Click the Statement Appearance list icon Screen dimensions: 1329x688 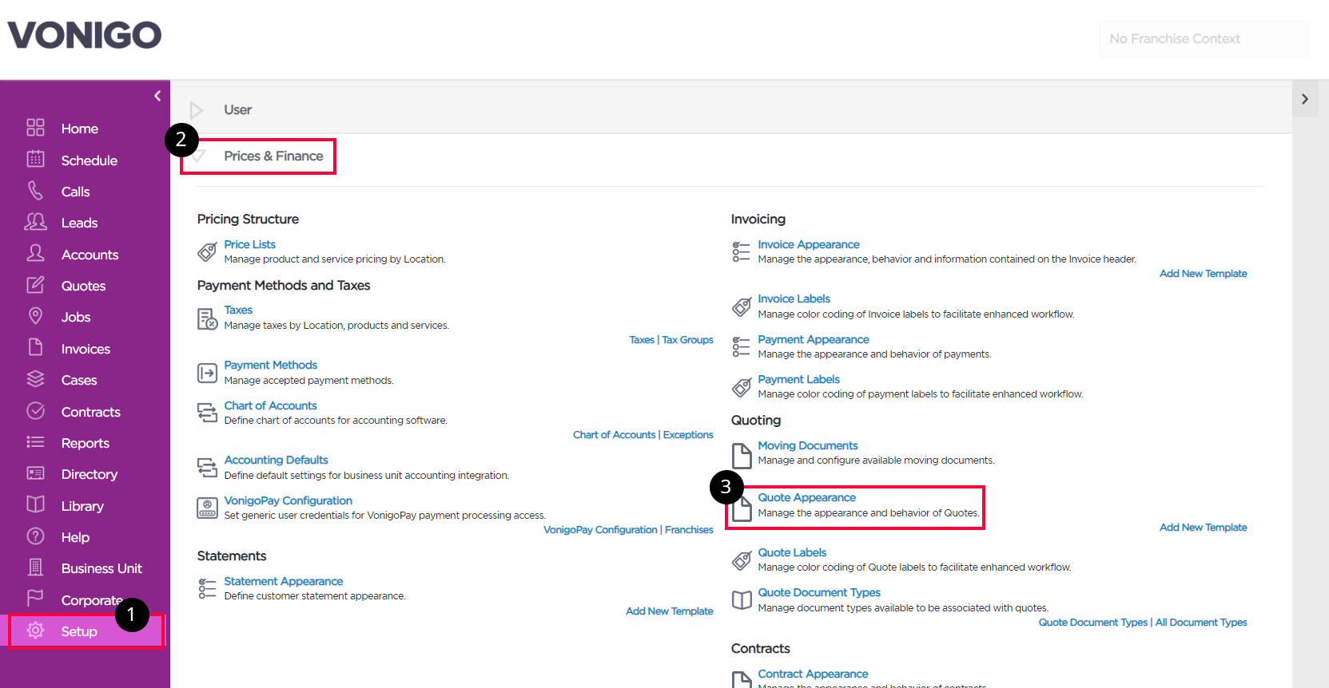pyautogui.click(x=207, y=588)
